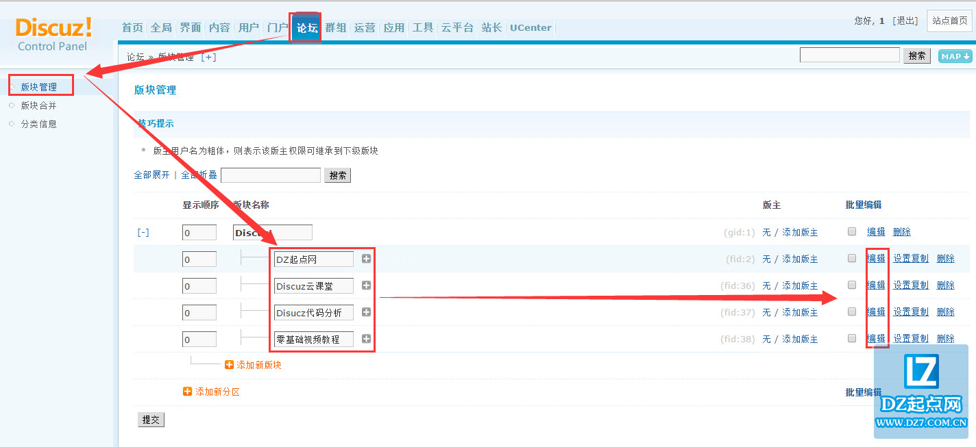Check the fid:38 零基础视频教程 checkbox
Image resolution: width=976 pixels, height=447 pixels.
pos(852,338)
